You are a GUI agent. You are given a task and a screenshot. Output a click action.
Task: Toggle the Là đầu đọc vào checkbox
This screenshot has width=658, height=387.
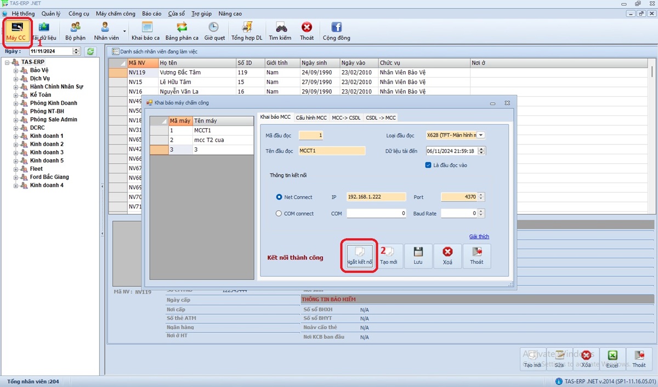point(429,165)
